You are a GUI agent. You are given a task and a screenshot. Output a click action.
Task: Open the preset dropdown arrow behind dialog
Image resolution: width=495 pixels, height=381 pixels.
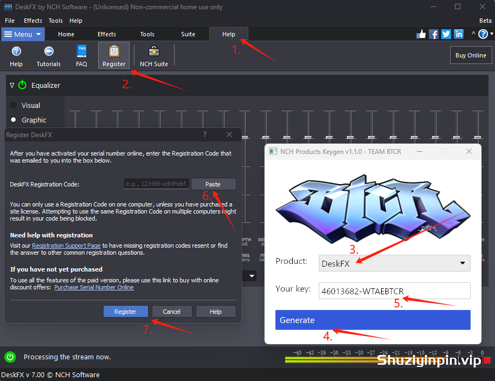click(252, 276)
